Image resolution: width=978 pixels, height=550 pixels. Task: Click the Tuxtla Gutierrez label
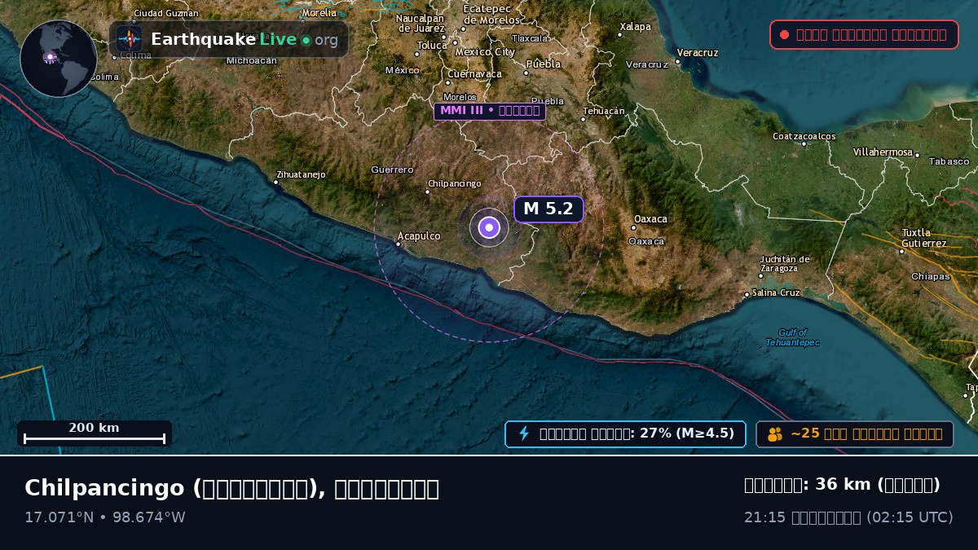923,238
